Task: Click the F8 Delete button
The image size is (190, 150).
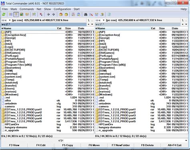Action: pyautogui.click(x=148, y=145)
